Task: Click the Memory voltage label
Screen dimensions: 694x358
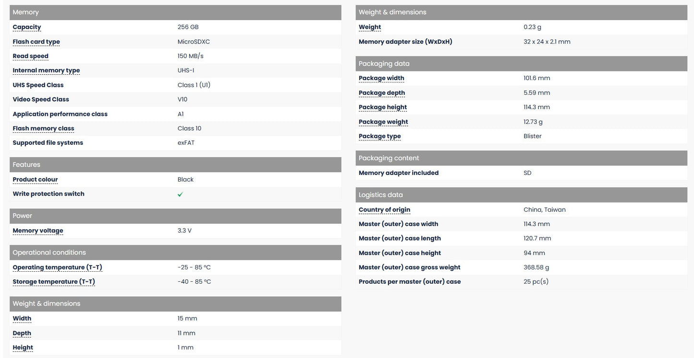Action: [x=38, y=231]
